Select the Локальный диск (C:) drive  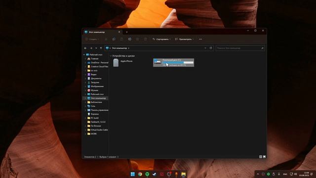coord(173,63)
